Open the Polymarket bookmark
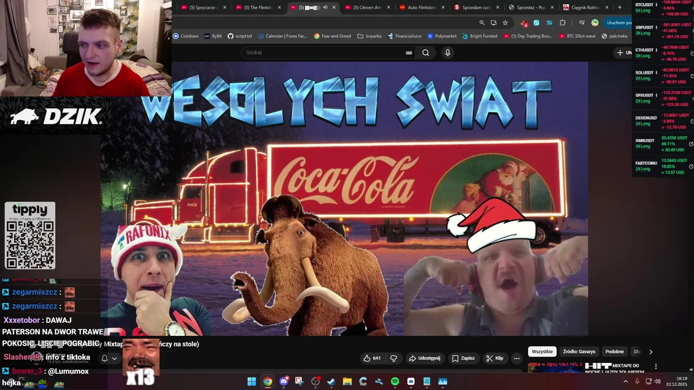The width and height of the screenshot is (694, 390). pyautogui.click(x=442, y=36)
